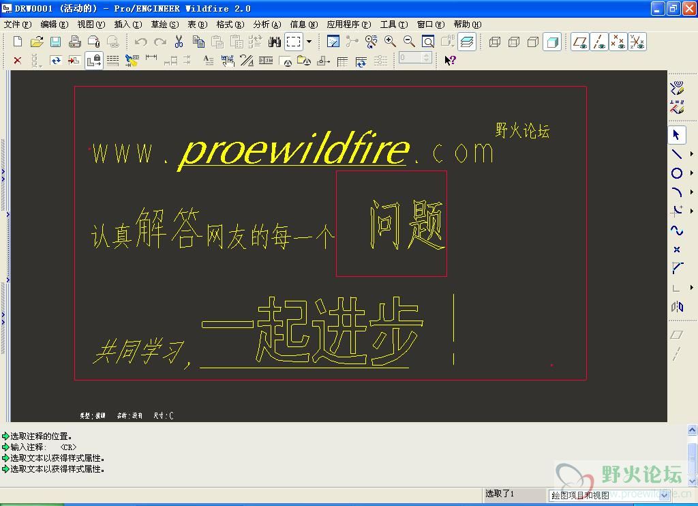Image resolution: width=698 pixels, height=506 pixels.
Task: Expand the fillet tool flyout arrow
Action: point(692,211)
